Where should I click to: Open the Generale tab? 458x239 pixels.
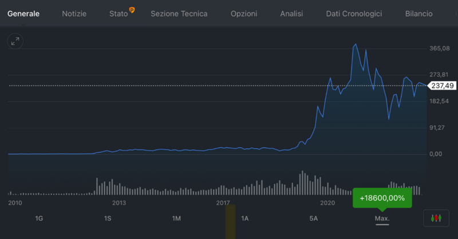pyautogui.click(x=23, y=13)
